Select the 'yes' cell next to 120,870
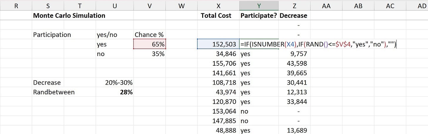The width and height of the screenshot is (428, 134). (x=259, y=102)
